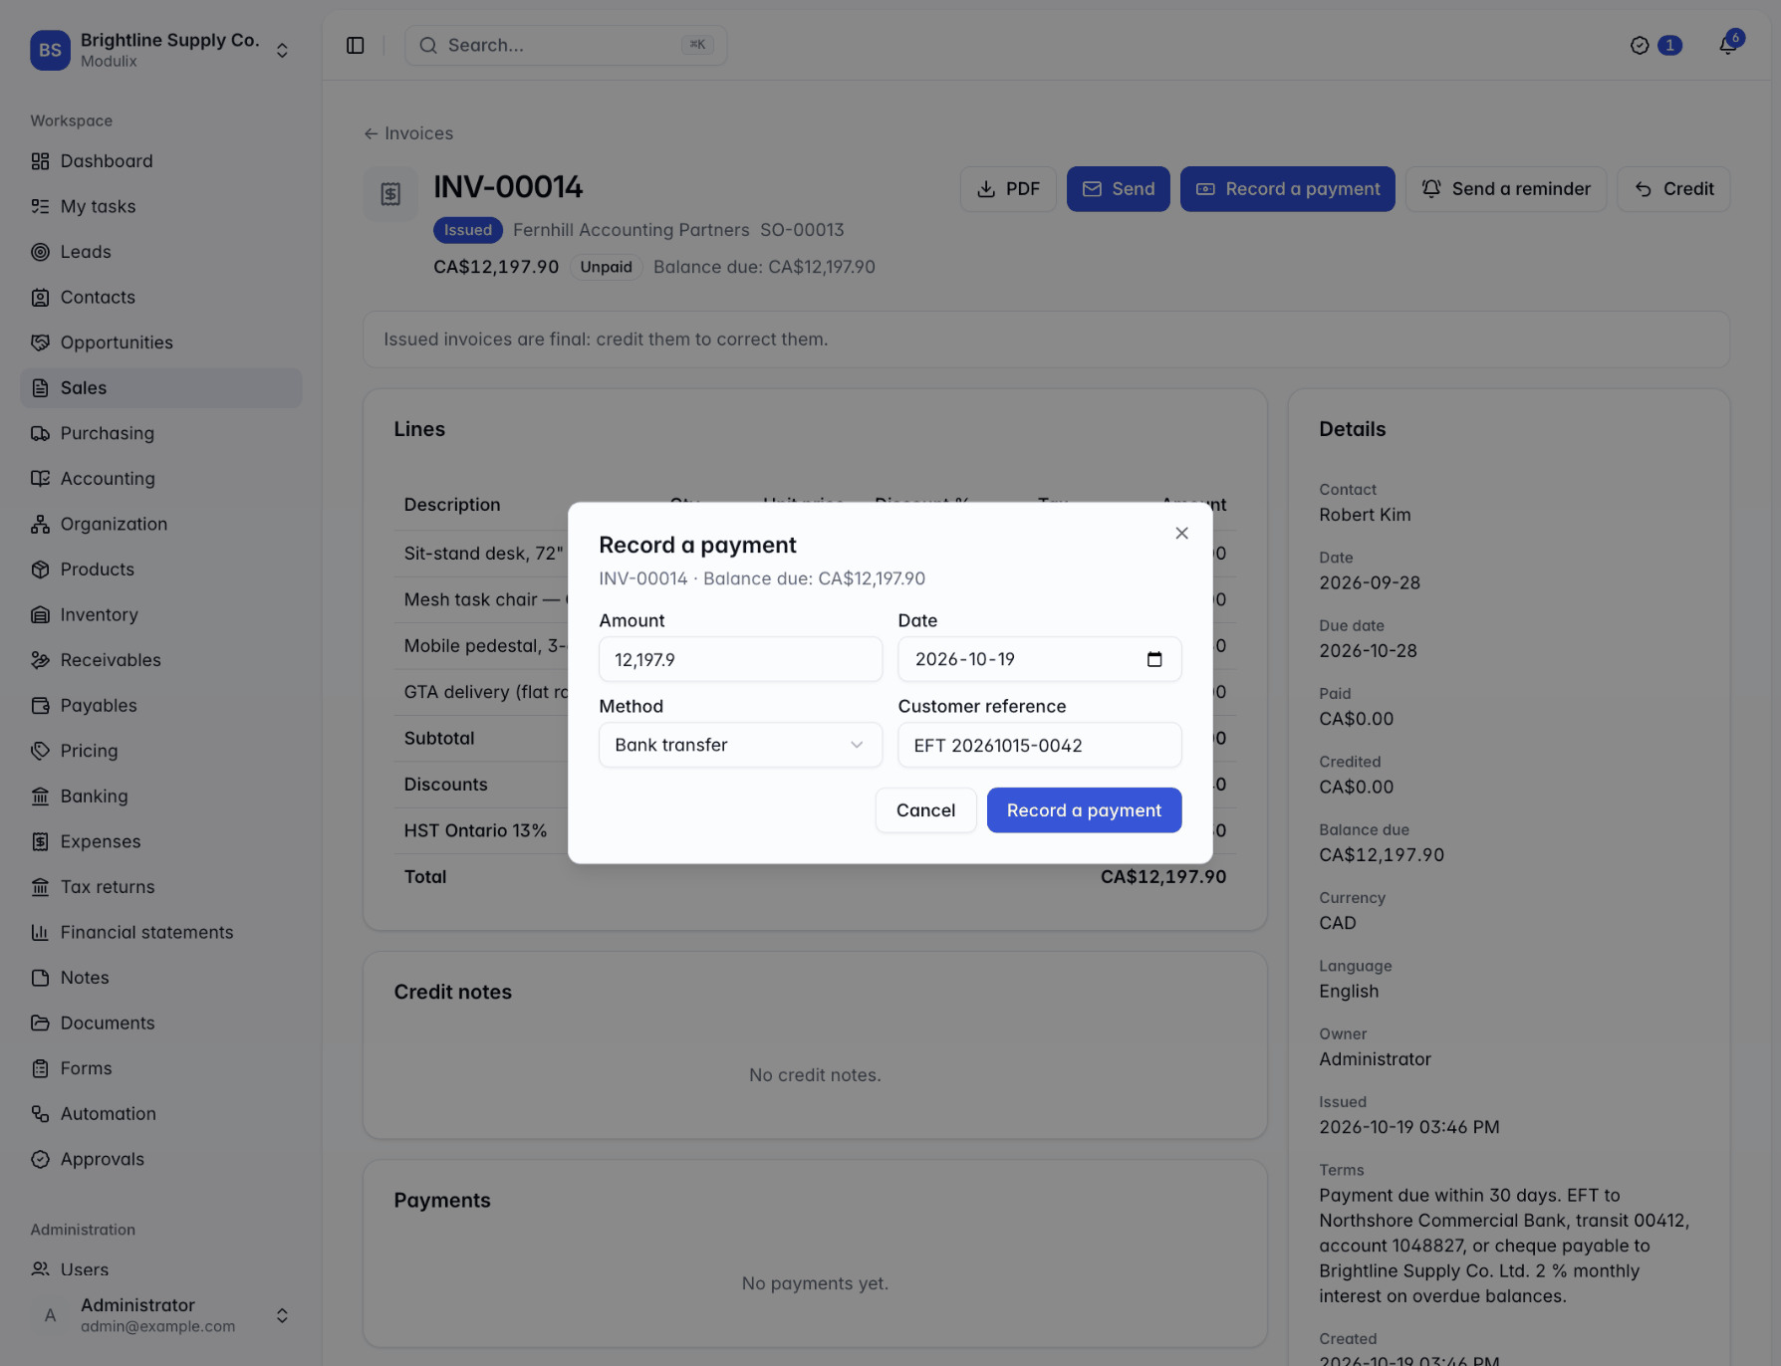Click the Inventory warehouse icon
This screenshot has width=1781, height=1366.
coord(40,614)
